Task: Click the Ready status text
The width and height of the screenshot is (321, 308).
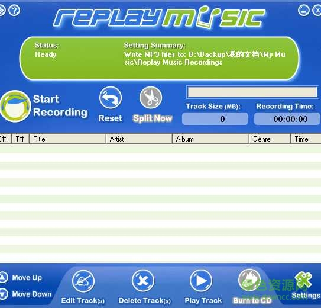Action: 46,54
